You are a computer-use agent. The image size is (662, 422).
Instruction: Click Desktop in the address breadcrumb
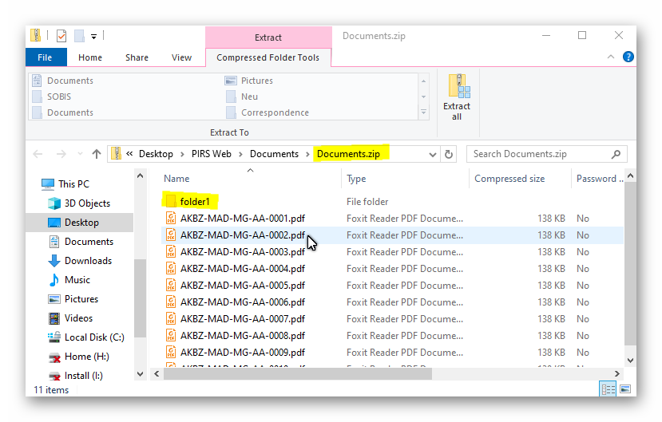click(x=156, y=154)
